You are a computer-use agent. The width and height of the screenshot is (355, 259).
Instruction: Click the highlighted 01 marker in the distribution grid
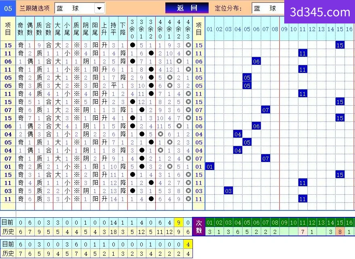click(x=210, y=167)
